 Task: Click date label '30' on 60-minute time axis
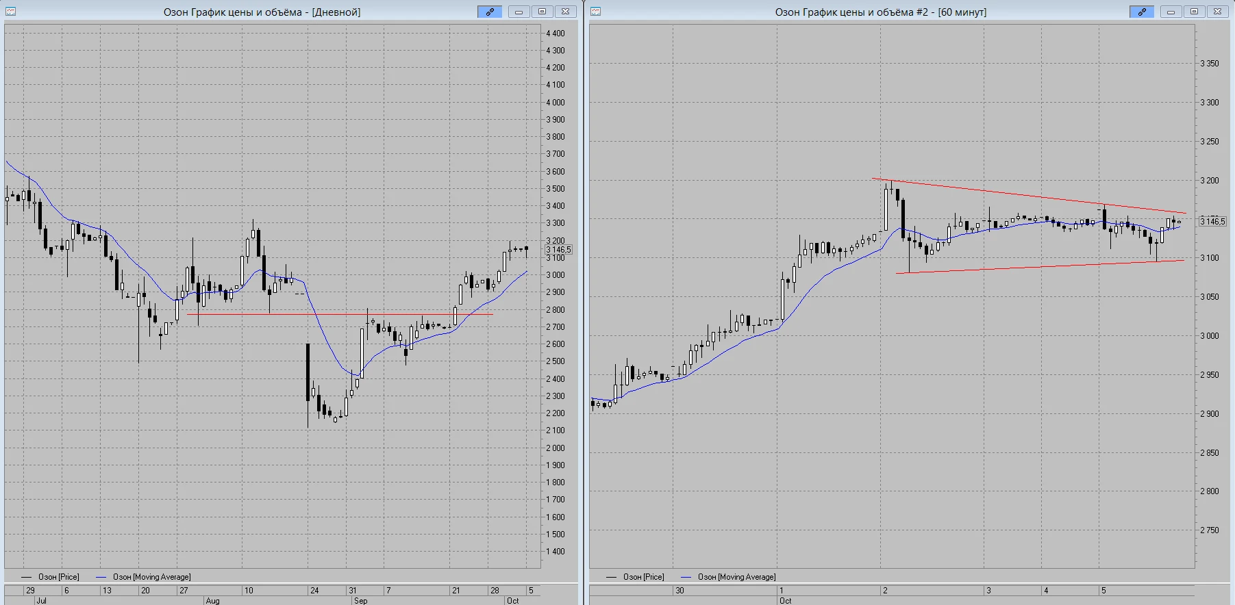(x=679, y=590)
